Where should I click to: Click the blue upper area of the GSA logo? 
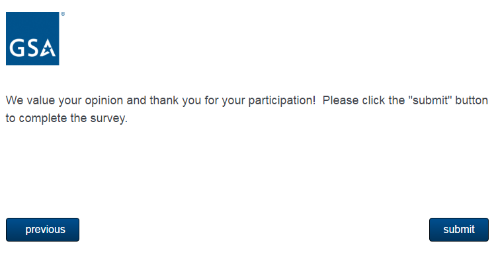coord(32,25)
